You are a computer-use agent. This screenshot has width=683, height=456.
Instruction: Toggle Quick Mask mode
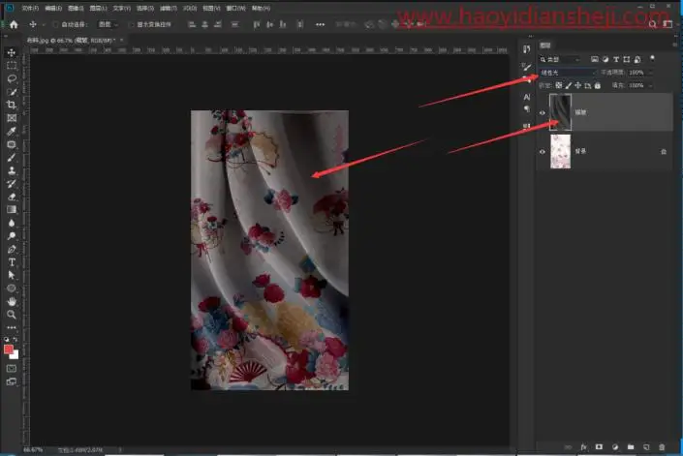(12, 369)
